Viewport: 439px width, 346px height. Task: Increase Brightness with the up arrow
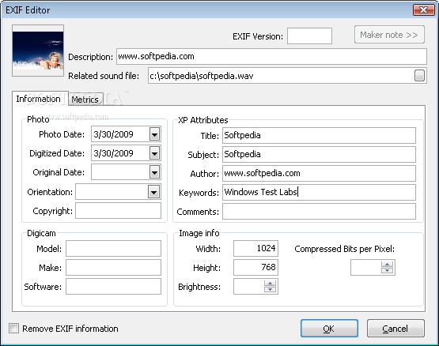click(271, 283)
